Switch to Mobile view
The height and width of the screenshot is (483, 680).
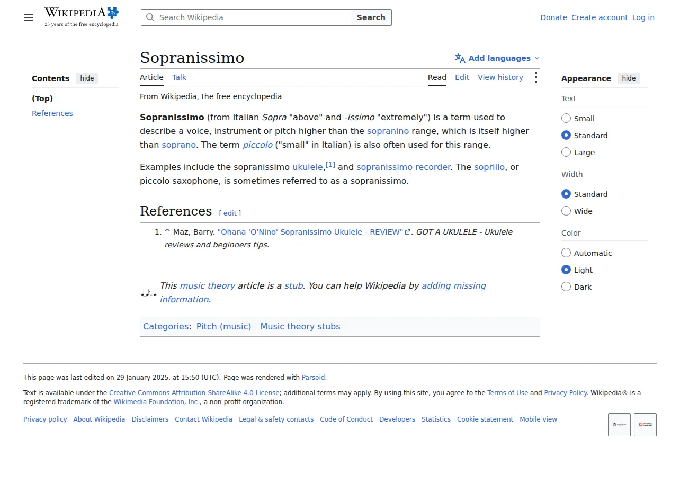(538, 419)
